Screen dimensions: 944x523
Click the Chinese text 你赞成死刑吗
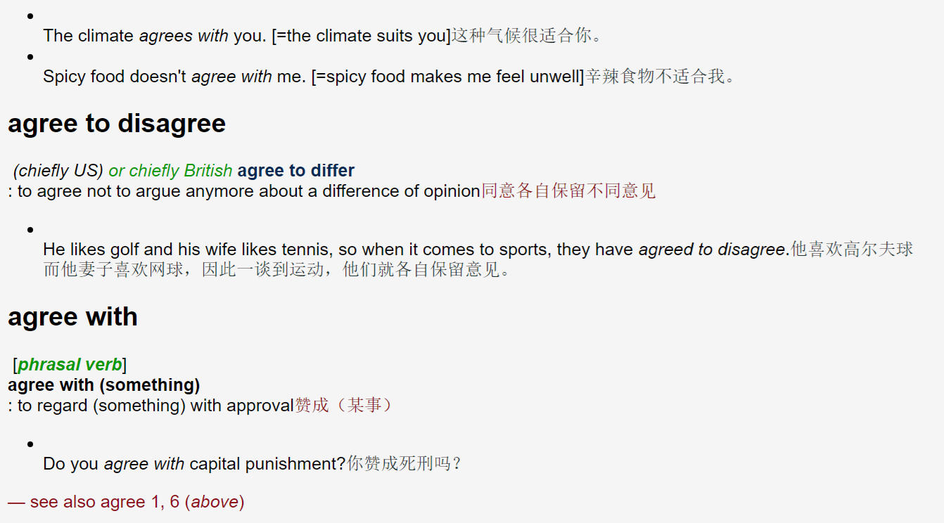[404, 464]
